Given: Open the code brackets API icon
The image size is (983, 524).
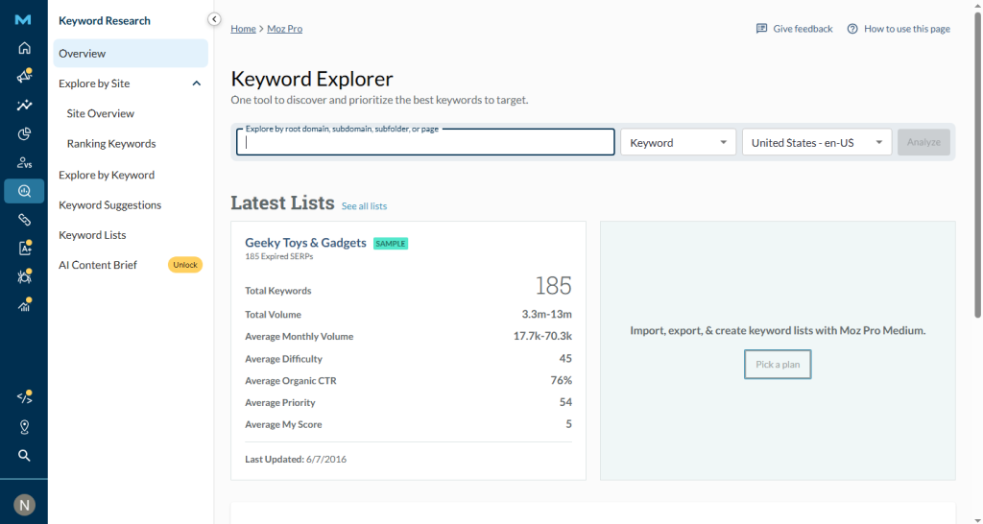Looking at the screenshot, I should click(24, 397).
